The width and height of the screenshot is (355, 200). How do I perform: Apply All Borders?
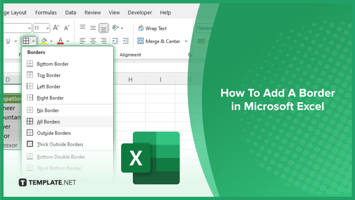point(67,122)
